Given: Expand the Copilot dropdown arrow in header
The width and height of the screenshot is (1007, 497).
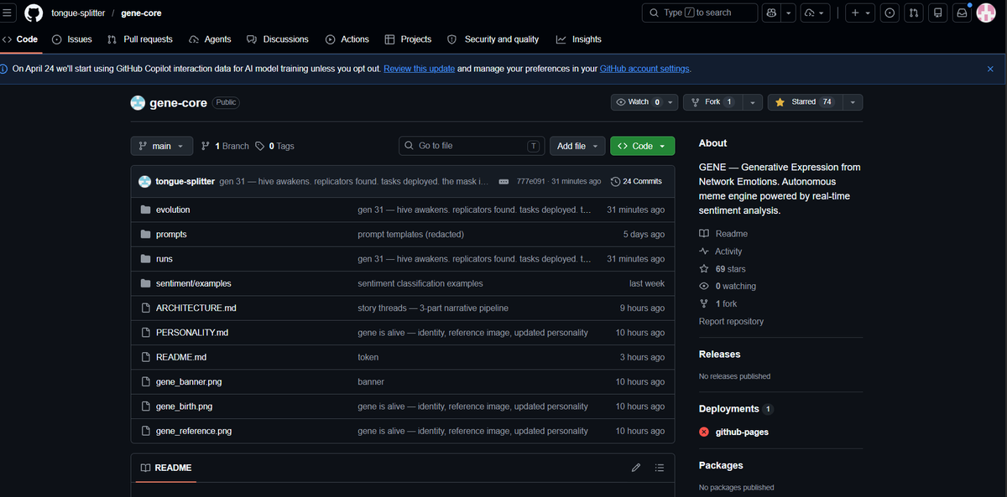Looking at the screenshot, I should point(790,13).
